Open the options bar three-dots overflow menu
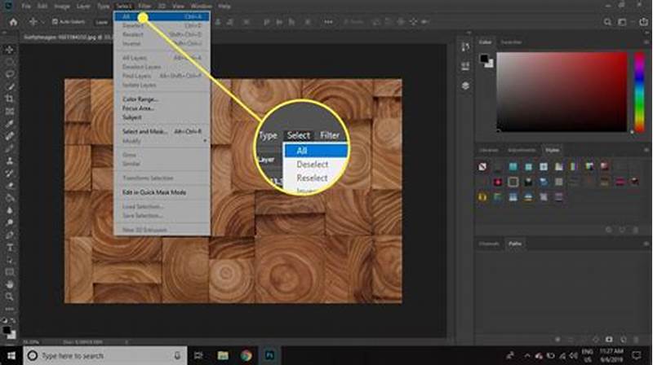The image size is (653, 365). 328,22
